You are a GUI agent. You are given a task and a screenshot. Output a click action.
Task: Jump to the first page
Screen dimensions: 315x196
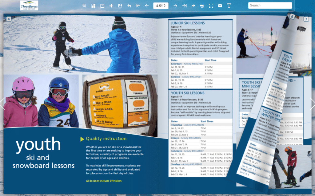[138, 6]
